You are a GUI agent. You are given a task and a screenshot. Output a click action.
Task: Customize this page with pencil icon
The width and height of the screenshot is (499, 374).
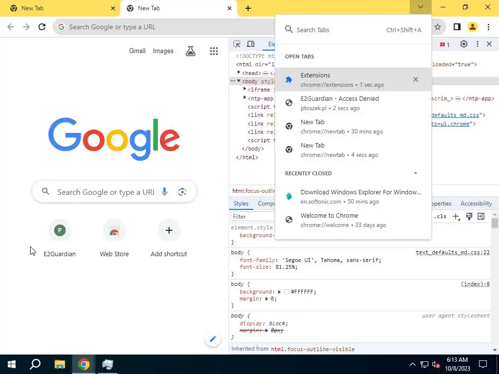(212, 339)
